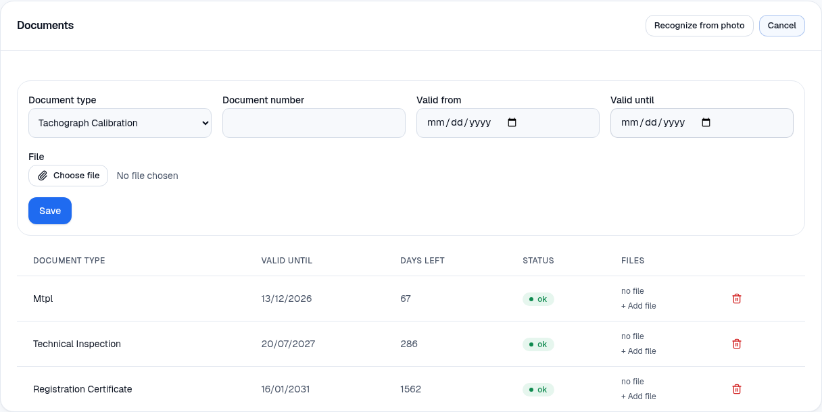Viewport: 822px width, 412px height.
Task: Add file to the Mtpl row
Action: 639,306
